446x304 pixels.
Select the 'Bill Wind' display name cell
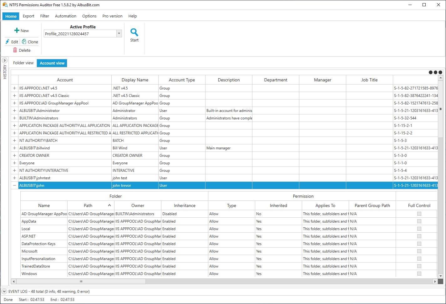(x=135, y=148)
